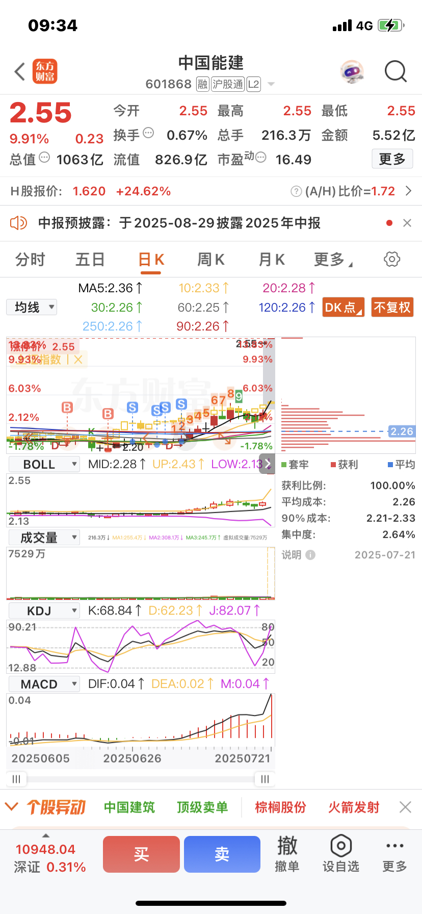Tap the 2025-07-21 date text
Image resolution: width=422 pixels, height=914 pixels.
385,555
